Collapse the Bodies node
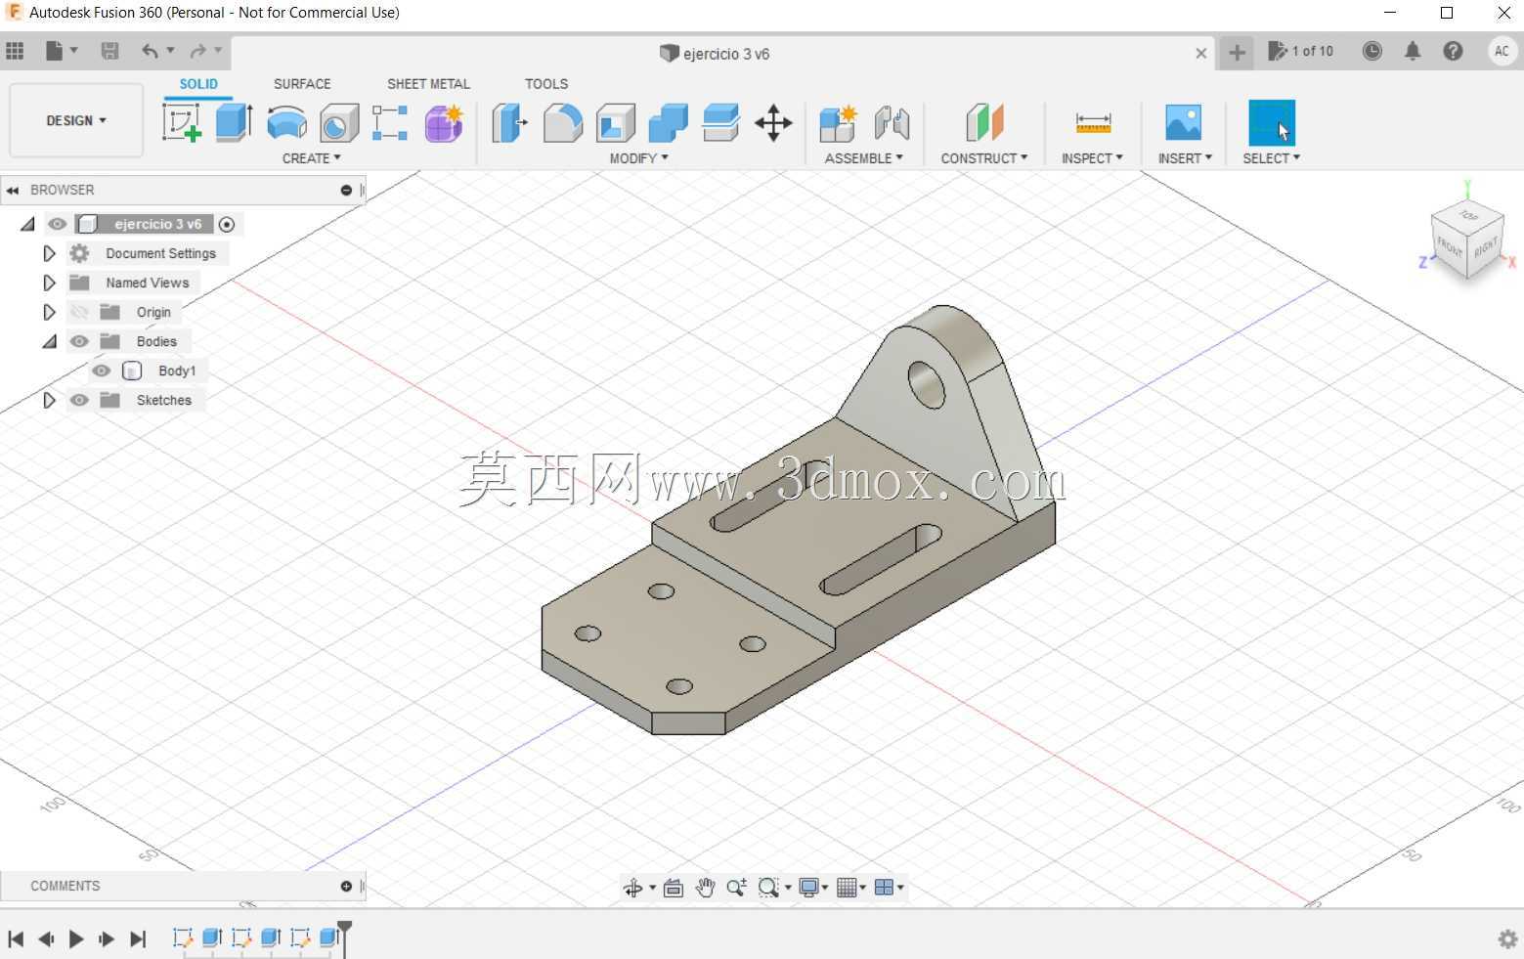This screenshot has width=1524, height=959. [x=49, y=341]
